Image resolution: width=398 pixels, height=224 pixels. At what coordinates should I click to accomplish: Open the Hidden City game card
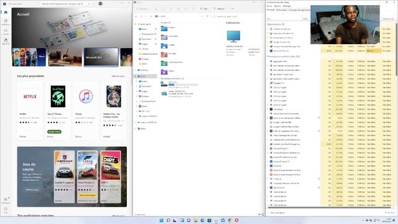tap(113, 111)
